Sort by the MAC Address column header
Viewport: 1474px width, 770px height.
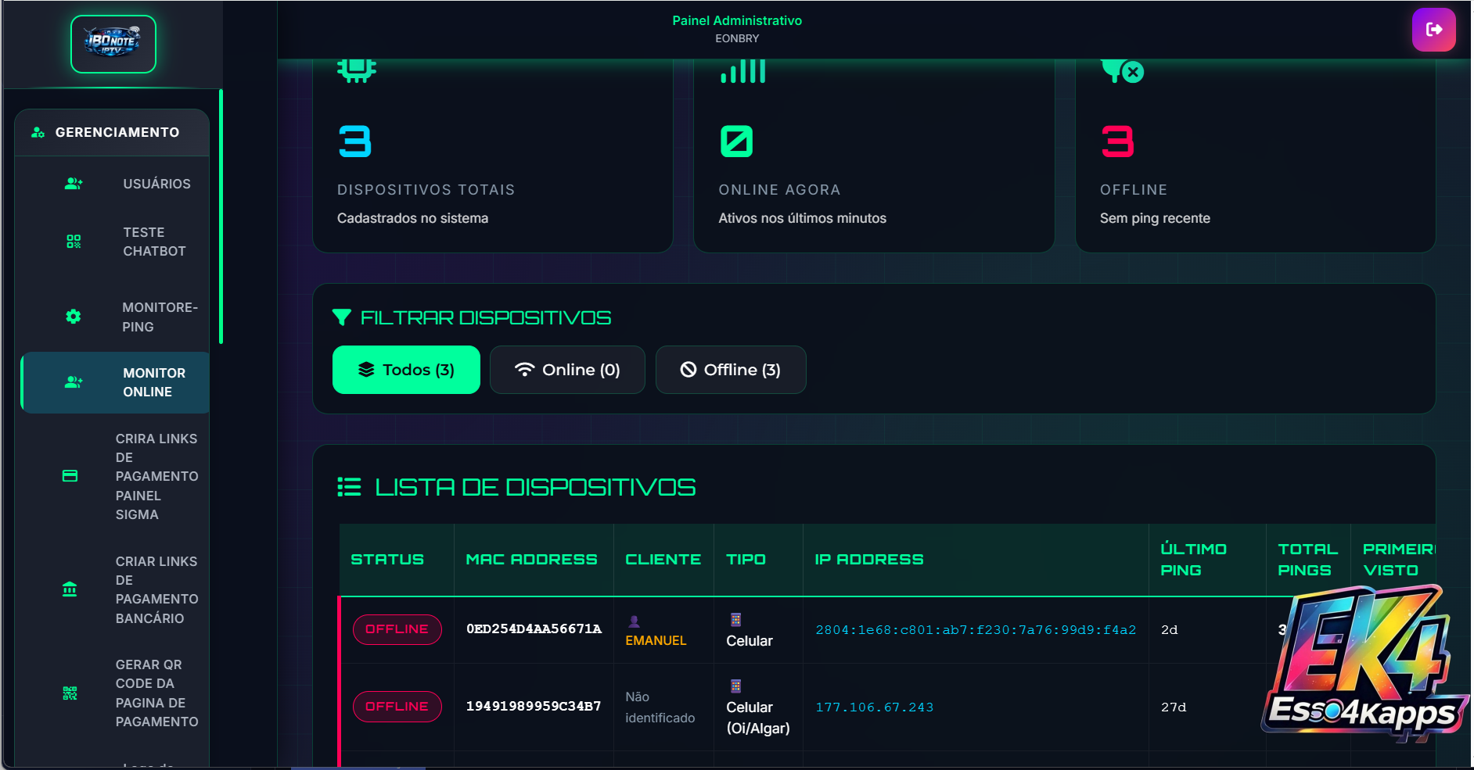click(x=531, y=560)
